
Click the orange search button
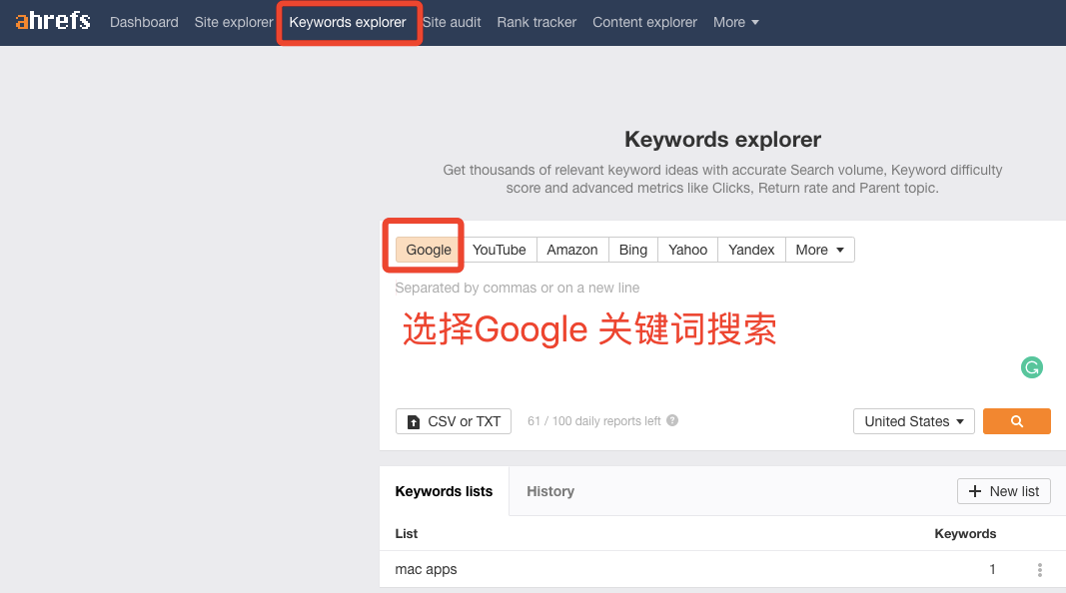pyautogui.click(x=1016, y=421)
